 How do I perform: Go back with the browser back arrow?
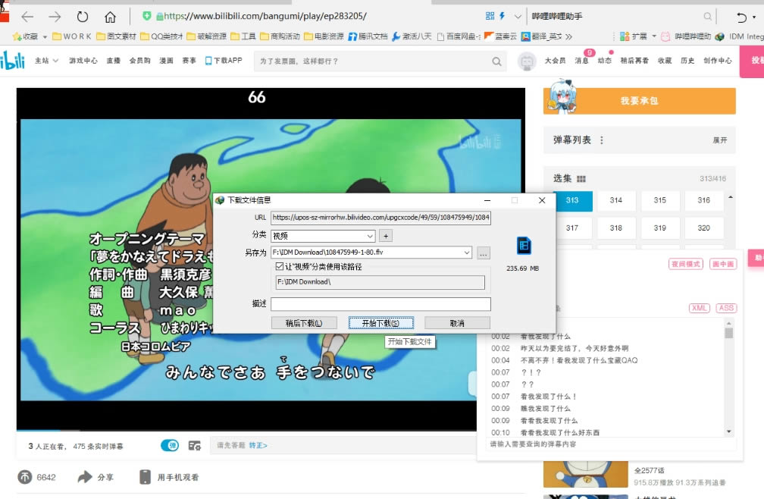(27, 17)
